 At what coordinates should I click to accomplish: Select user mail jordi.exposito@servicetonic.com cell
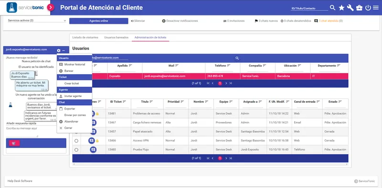point(173,76)
